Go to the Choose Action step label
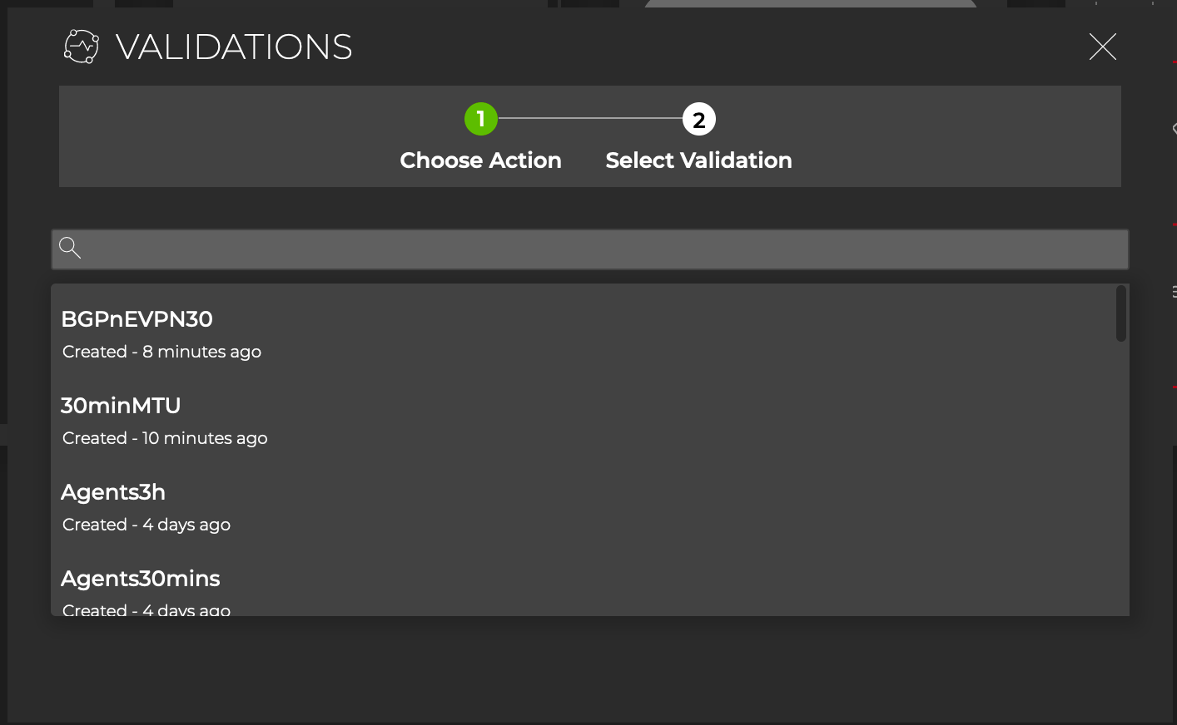This screenshot has height=725, width=1177. pyautogui.click(x=480, y=160)
